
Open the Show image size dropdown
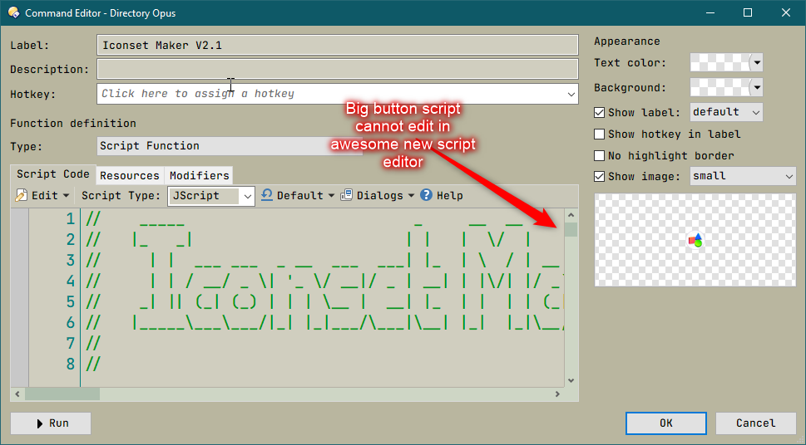click(743, 176)
